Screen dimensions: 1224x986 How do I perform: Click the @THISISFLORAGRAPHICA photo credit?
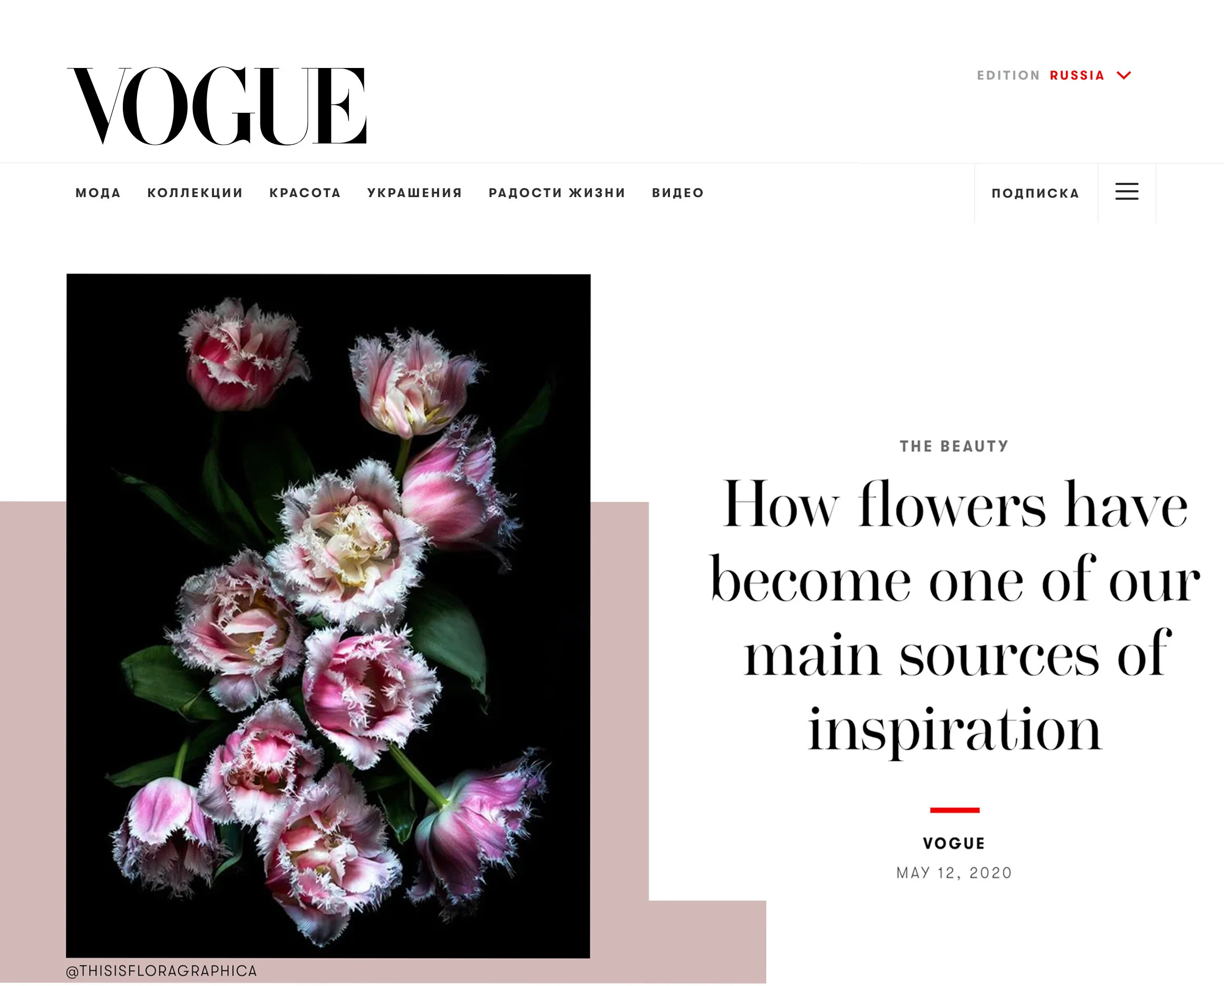162,971
